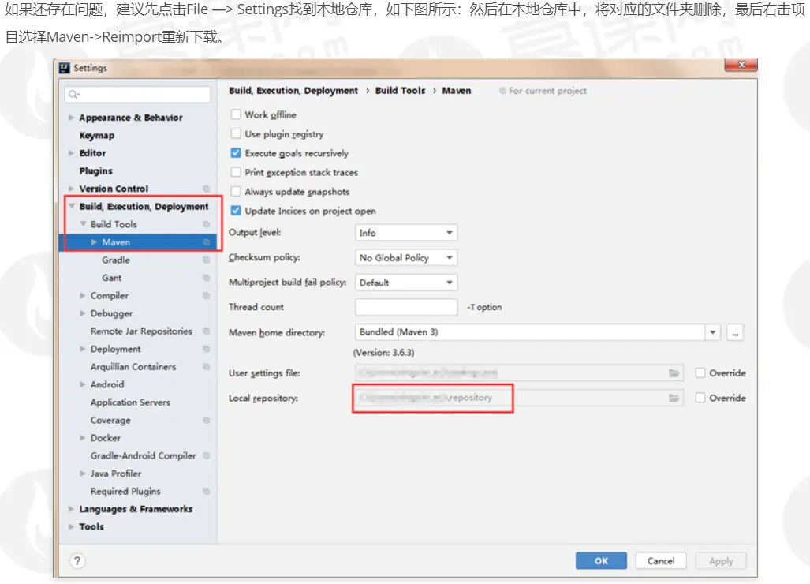The height and width of the screenshot is (584, 810).
Task: Open the Output level dropdown
Action: click(406, 233)
